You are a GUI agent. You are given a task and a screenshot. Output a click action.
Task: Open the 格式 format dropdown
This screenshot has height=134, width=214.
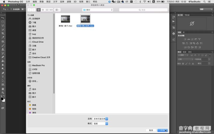(100, 124)
